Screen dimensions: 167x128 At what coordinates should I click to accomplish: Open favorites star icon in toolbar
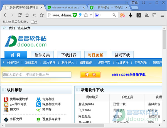pyautogui.click(x=42, y=15)
